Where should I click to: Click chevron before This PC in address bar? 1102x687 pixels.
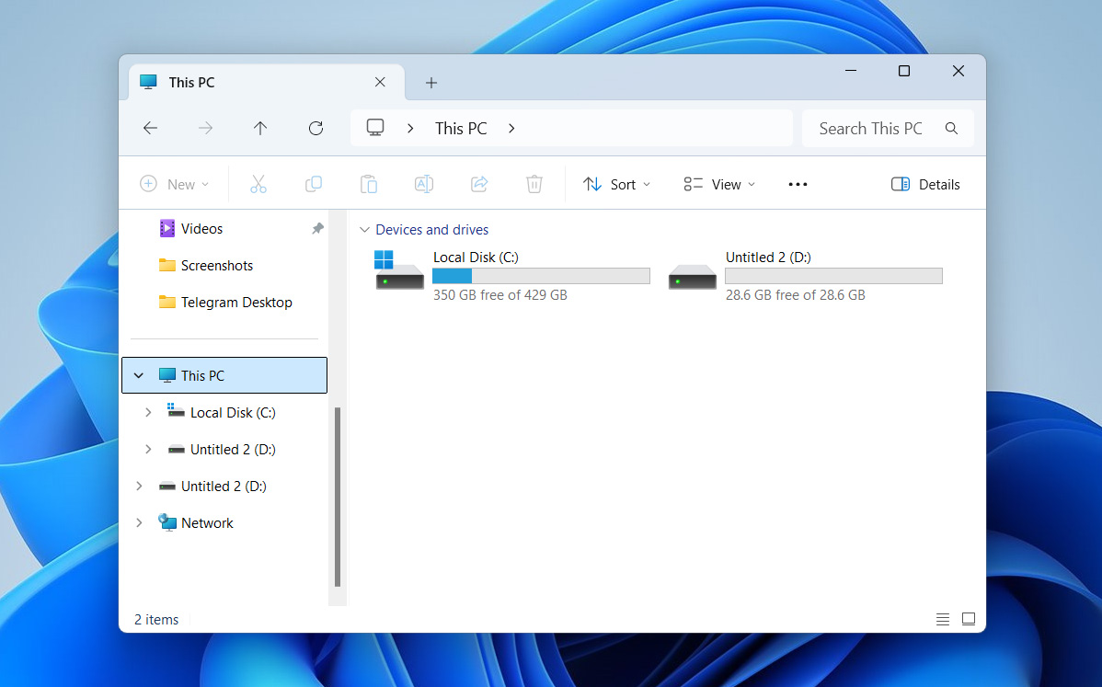[410, 128]
